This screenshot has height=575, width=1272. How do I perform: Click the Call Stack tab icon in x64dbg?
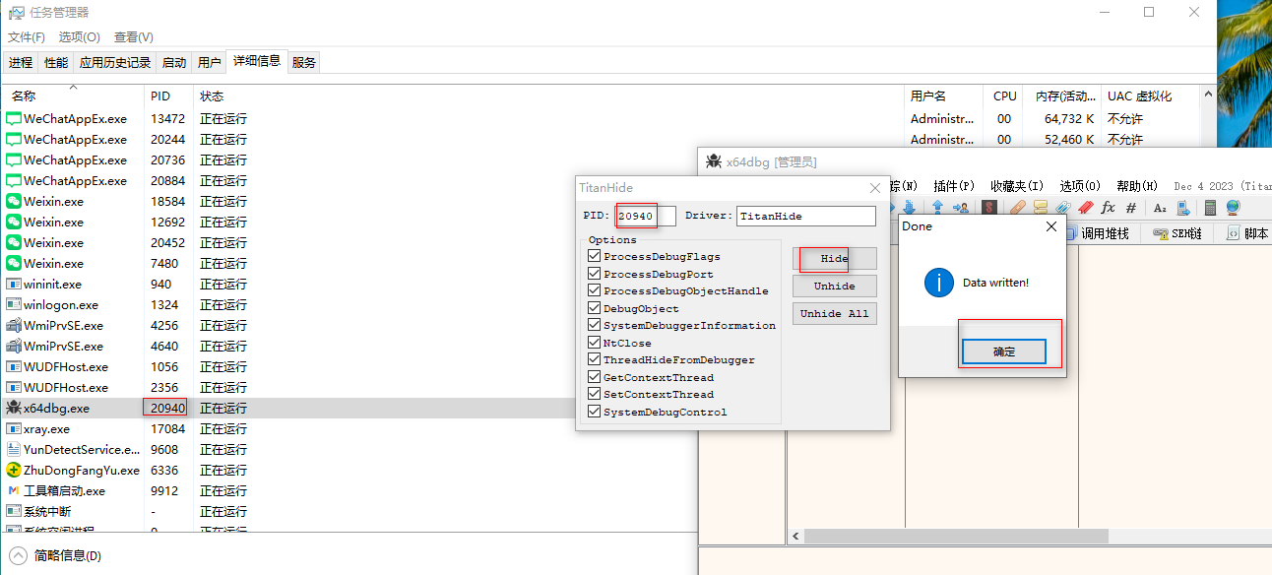pos(1070,233)
